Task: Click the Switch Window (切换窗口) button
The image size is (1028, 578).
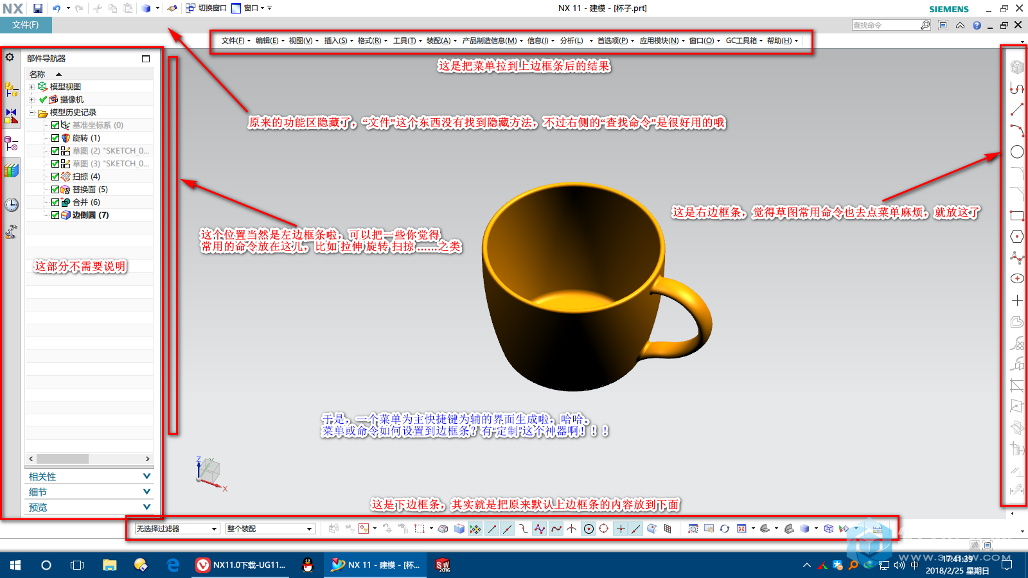Action: point(206,8)
